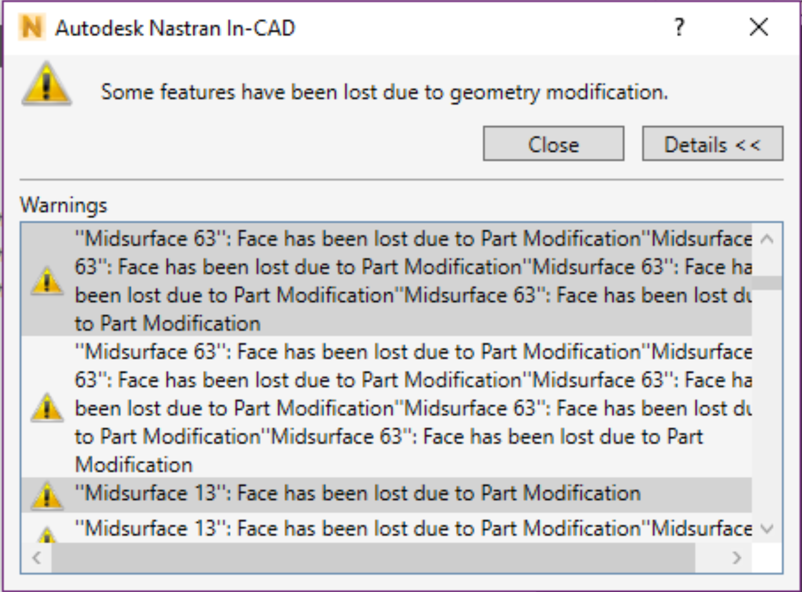Open the dialog help question mark
The image size is (802, 592).
tap(679, 28)
